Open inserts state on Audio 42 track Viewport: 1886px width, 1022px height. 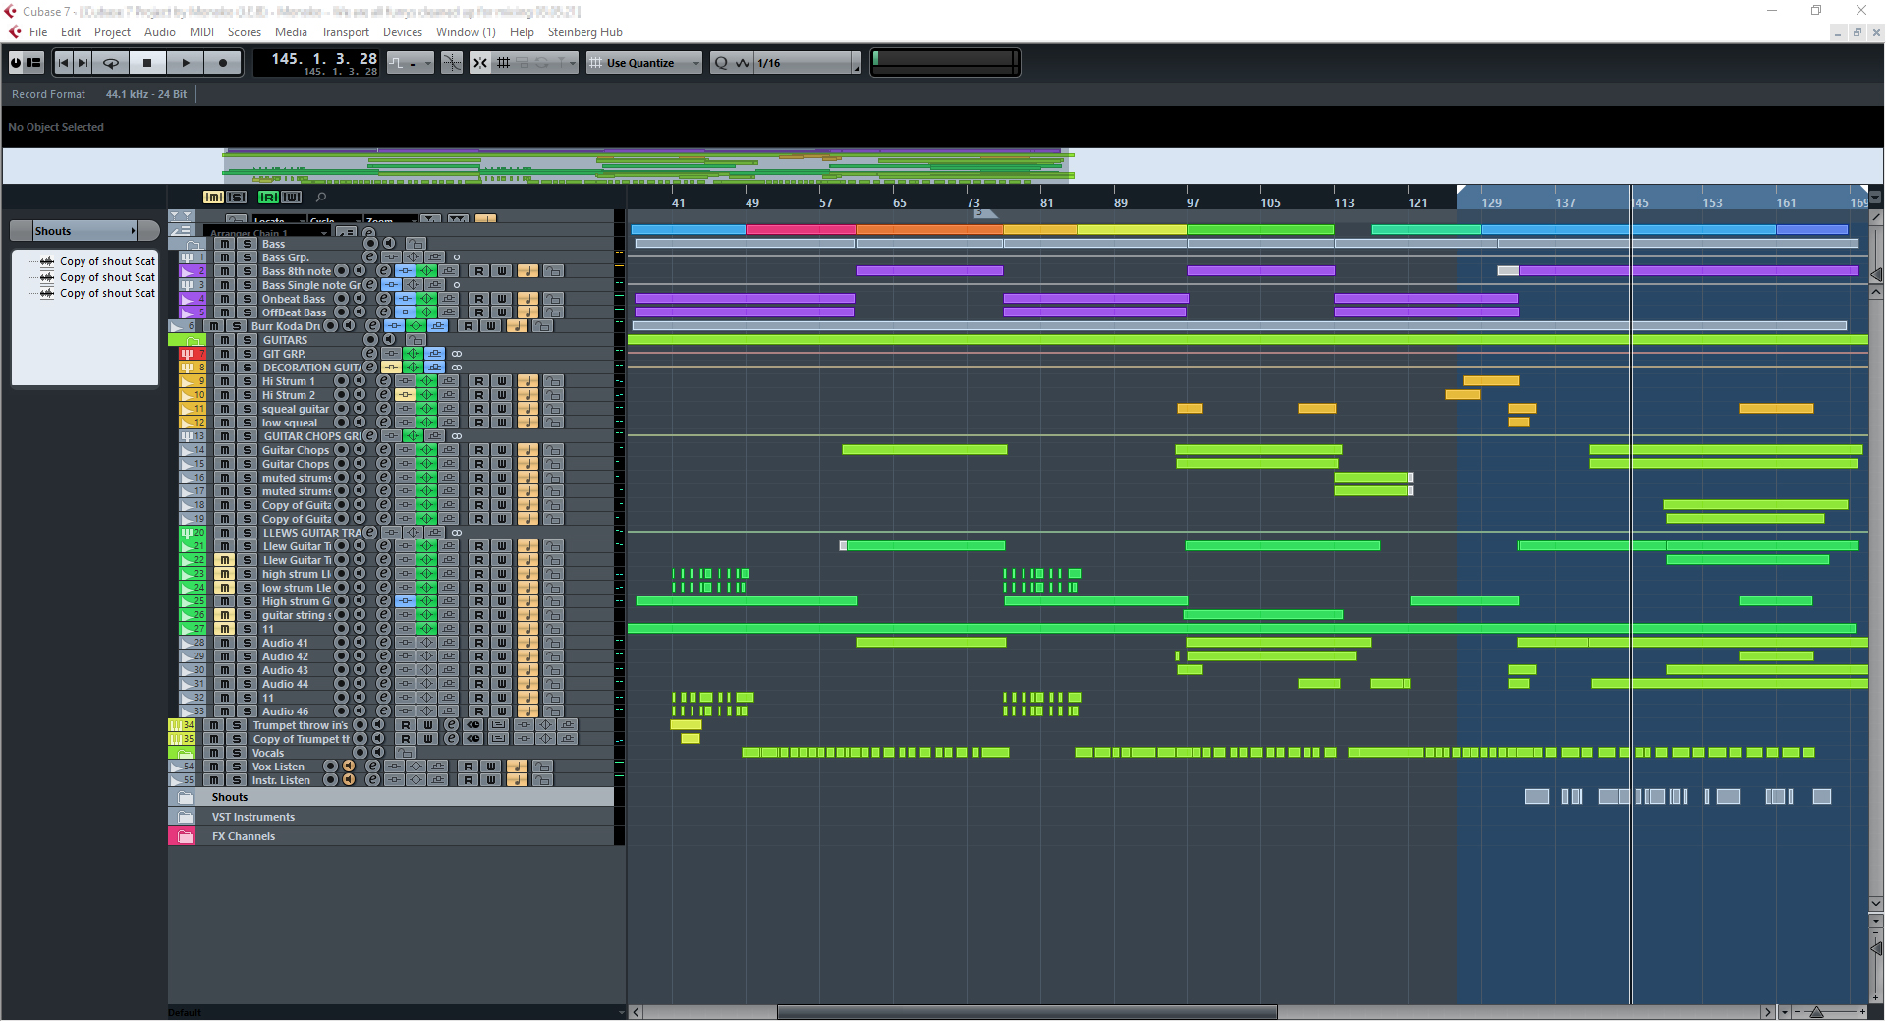405,656
